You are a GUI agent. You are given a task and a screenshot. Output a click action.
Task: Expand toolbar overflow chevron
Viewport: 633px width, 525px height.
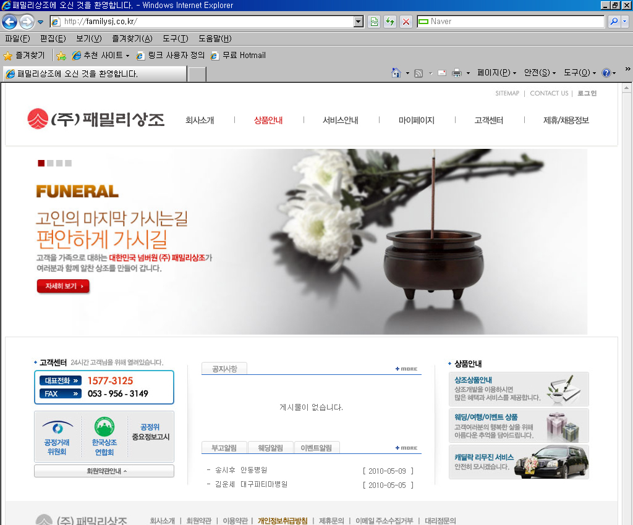click(628, 69)
